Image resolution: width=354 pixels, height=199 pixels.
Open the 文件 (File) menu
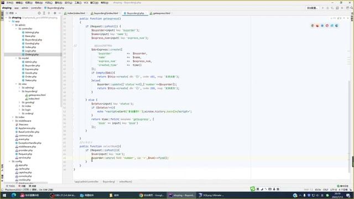tap(10, 3)
